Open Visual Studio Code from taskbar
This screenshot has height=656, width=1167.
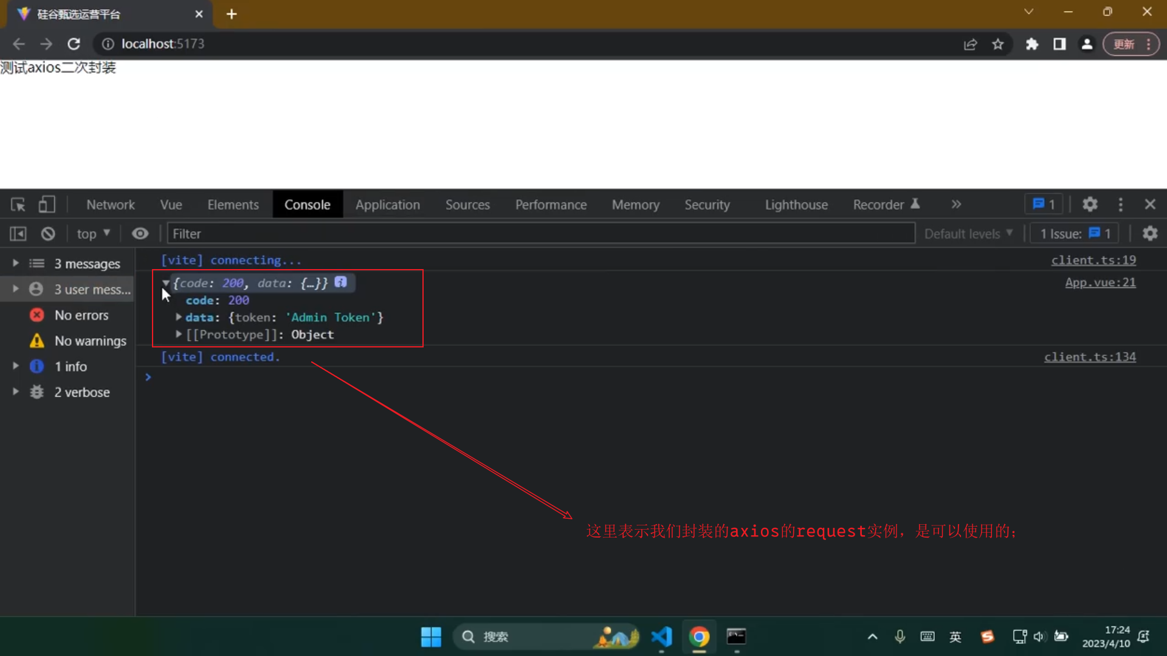pos(662,637)
